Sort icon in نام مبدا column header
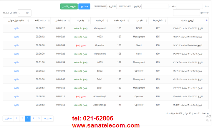The width and height of the screenshot is (212, 133). [x=147, y=21]
